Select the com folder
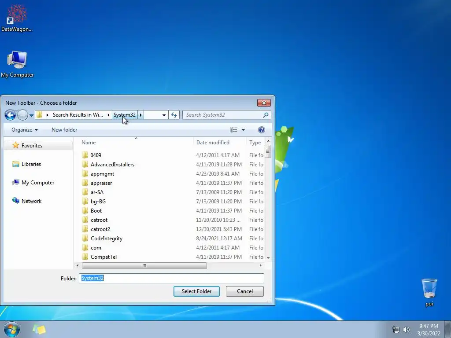Image resolution: width=451 pixels, height=338 pixels. (96, 247)
